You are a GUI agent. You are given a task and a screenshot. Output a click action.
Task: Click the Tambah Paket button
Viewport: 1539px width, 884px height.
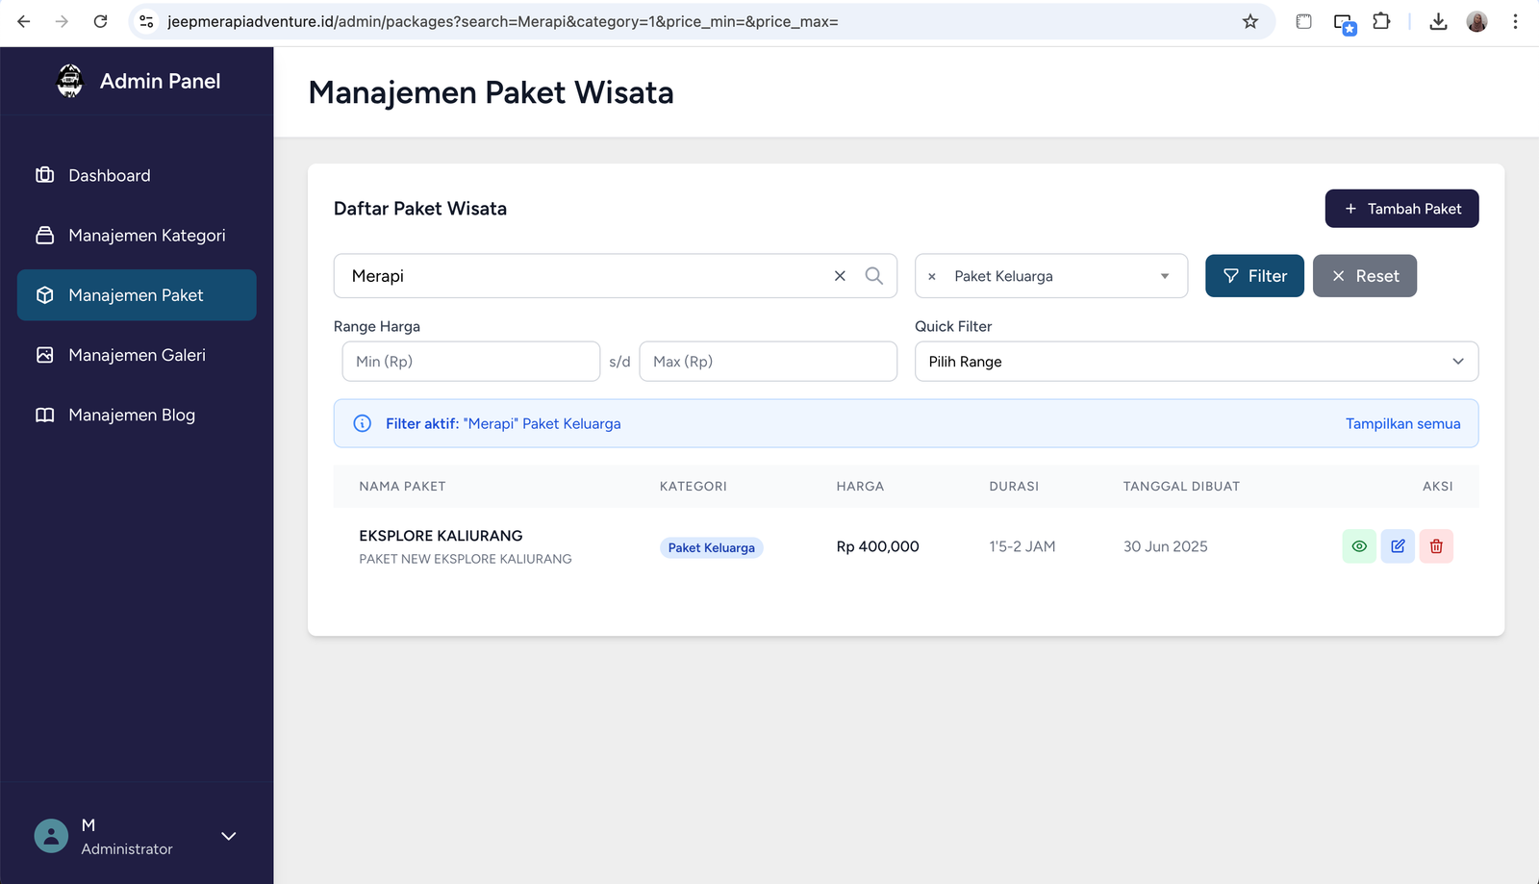click(1401, 209)
